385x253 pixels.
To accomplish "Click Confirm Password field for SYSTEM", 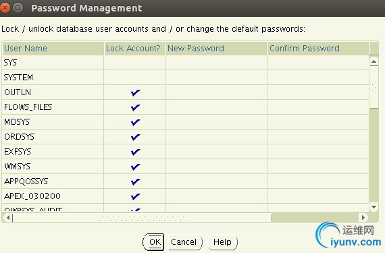I will coord(318,77).
